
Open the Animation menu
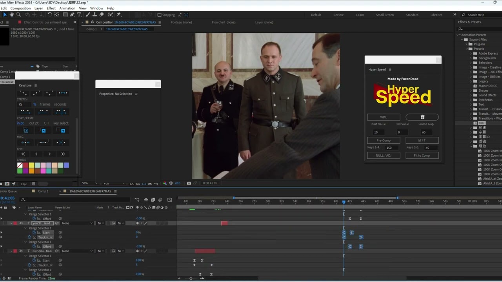click(x=67, y=8)
